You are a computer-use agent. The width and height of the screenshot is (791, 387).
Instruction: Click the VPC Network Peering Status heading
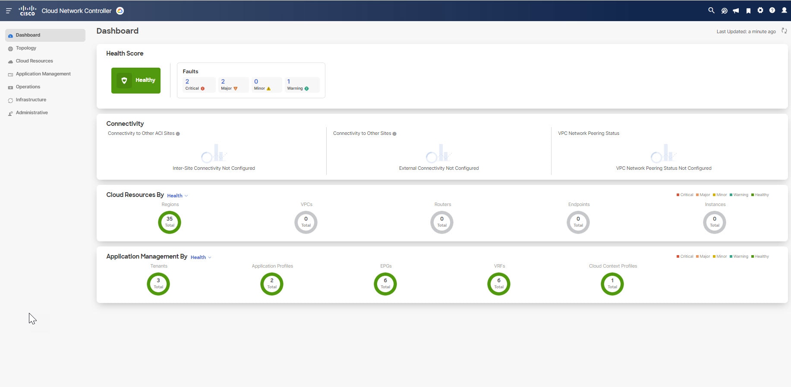pos(589,134)
